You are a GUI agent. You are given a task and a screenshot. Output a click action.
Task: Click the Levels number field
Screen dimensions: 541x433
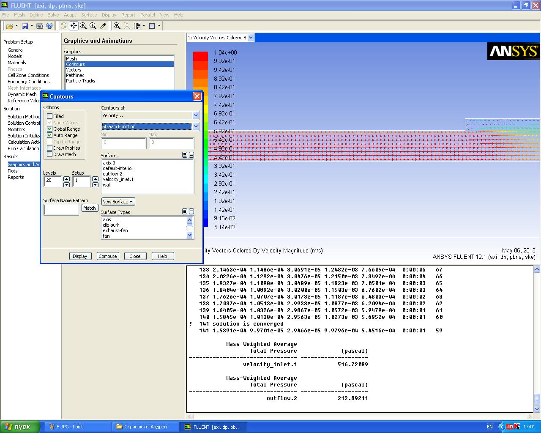point(53,181)
